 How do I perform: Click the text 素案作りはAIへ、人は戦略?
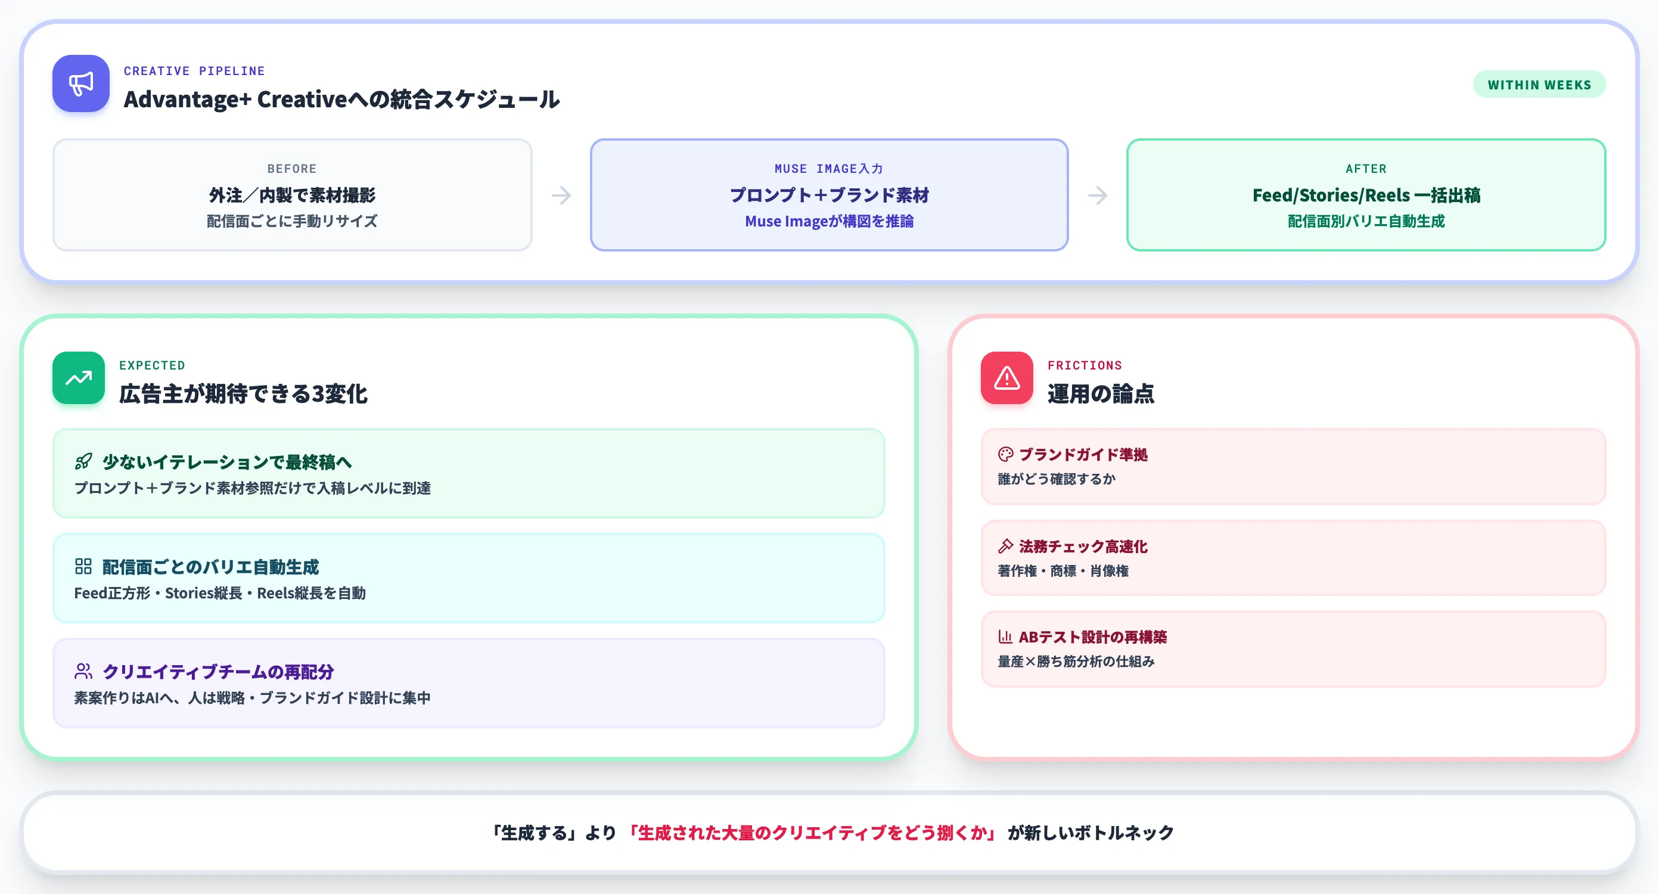pyautogui.click(x=159, y=698)
